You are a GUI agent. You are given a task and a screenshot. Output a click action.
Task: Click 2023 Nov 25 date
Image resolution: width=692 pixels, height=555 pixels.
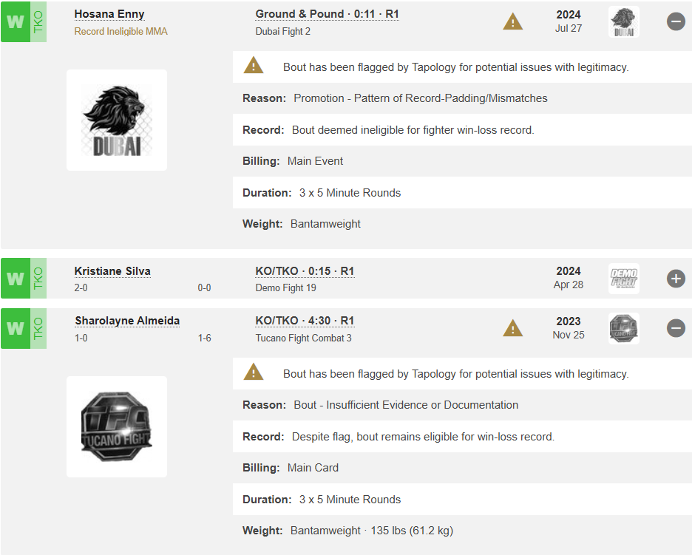coord(569,328)
